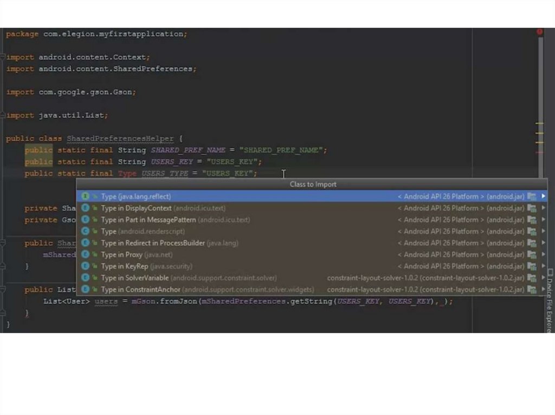The image size is (555, 415).
Task: Select Type (android.renderscript) entry
Action: pos(312,231)
